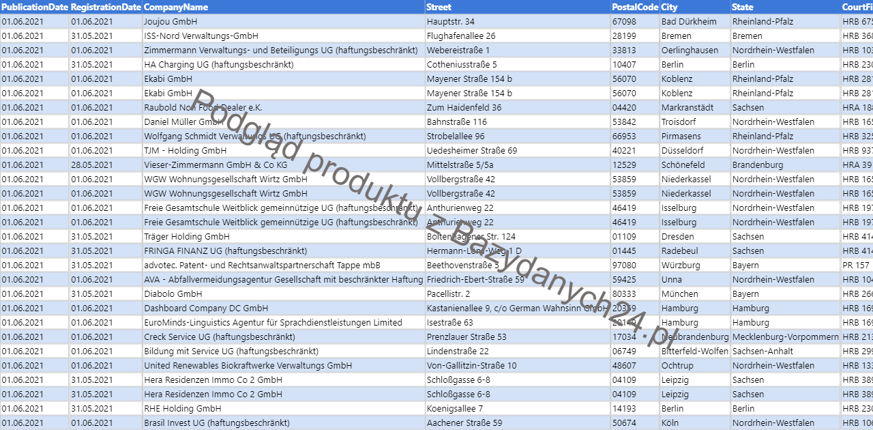Click the City column header
873x430 pixels.
[x=695, y=7]
